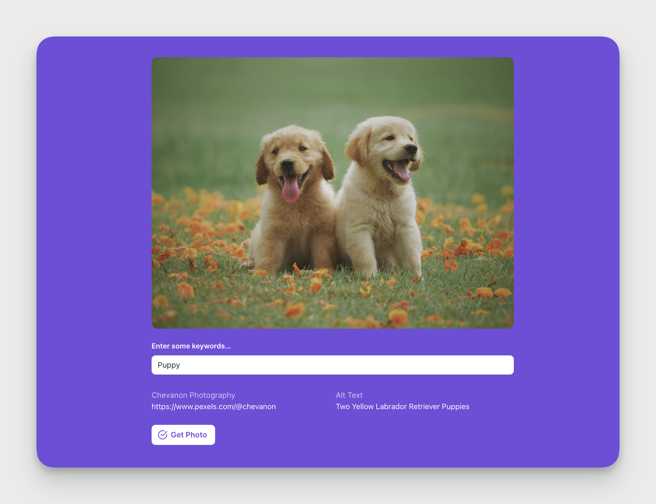Screen dimensions: 656x504
Task: Click inside the keywords input field
Action: coord(332,365)
